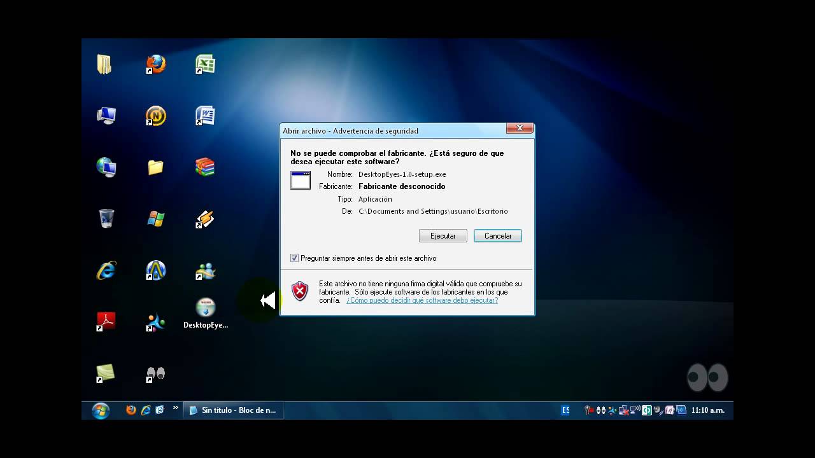The image size is (815, 458).
Task: Select the orange lightning bolt desktop shortcut
Action: point(205,219)
